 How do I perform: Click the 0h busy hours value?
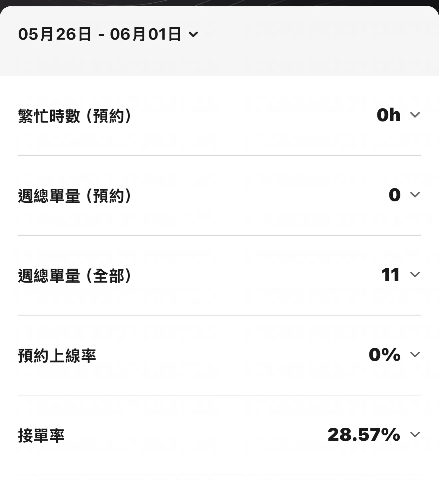388,115
